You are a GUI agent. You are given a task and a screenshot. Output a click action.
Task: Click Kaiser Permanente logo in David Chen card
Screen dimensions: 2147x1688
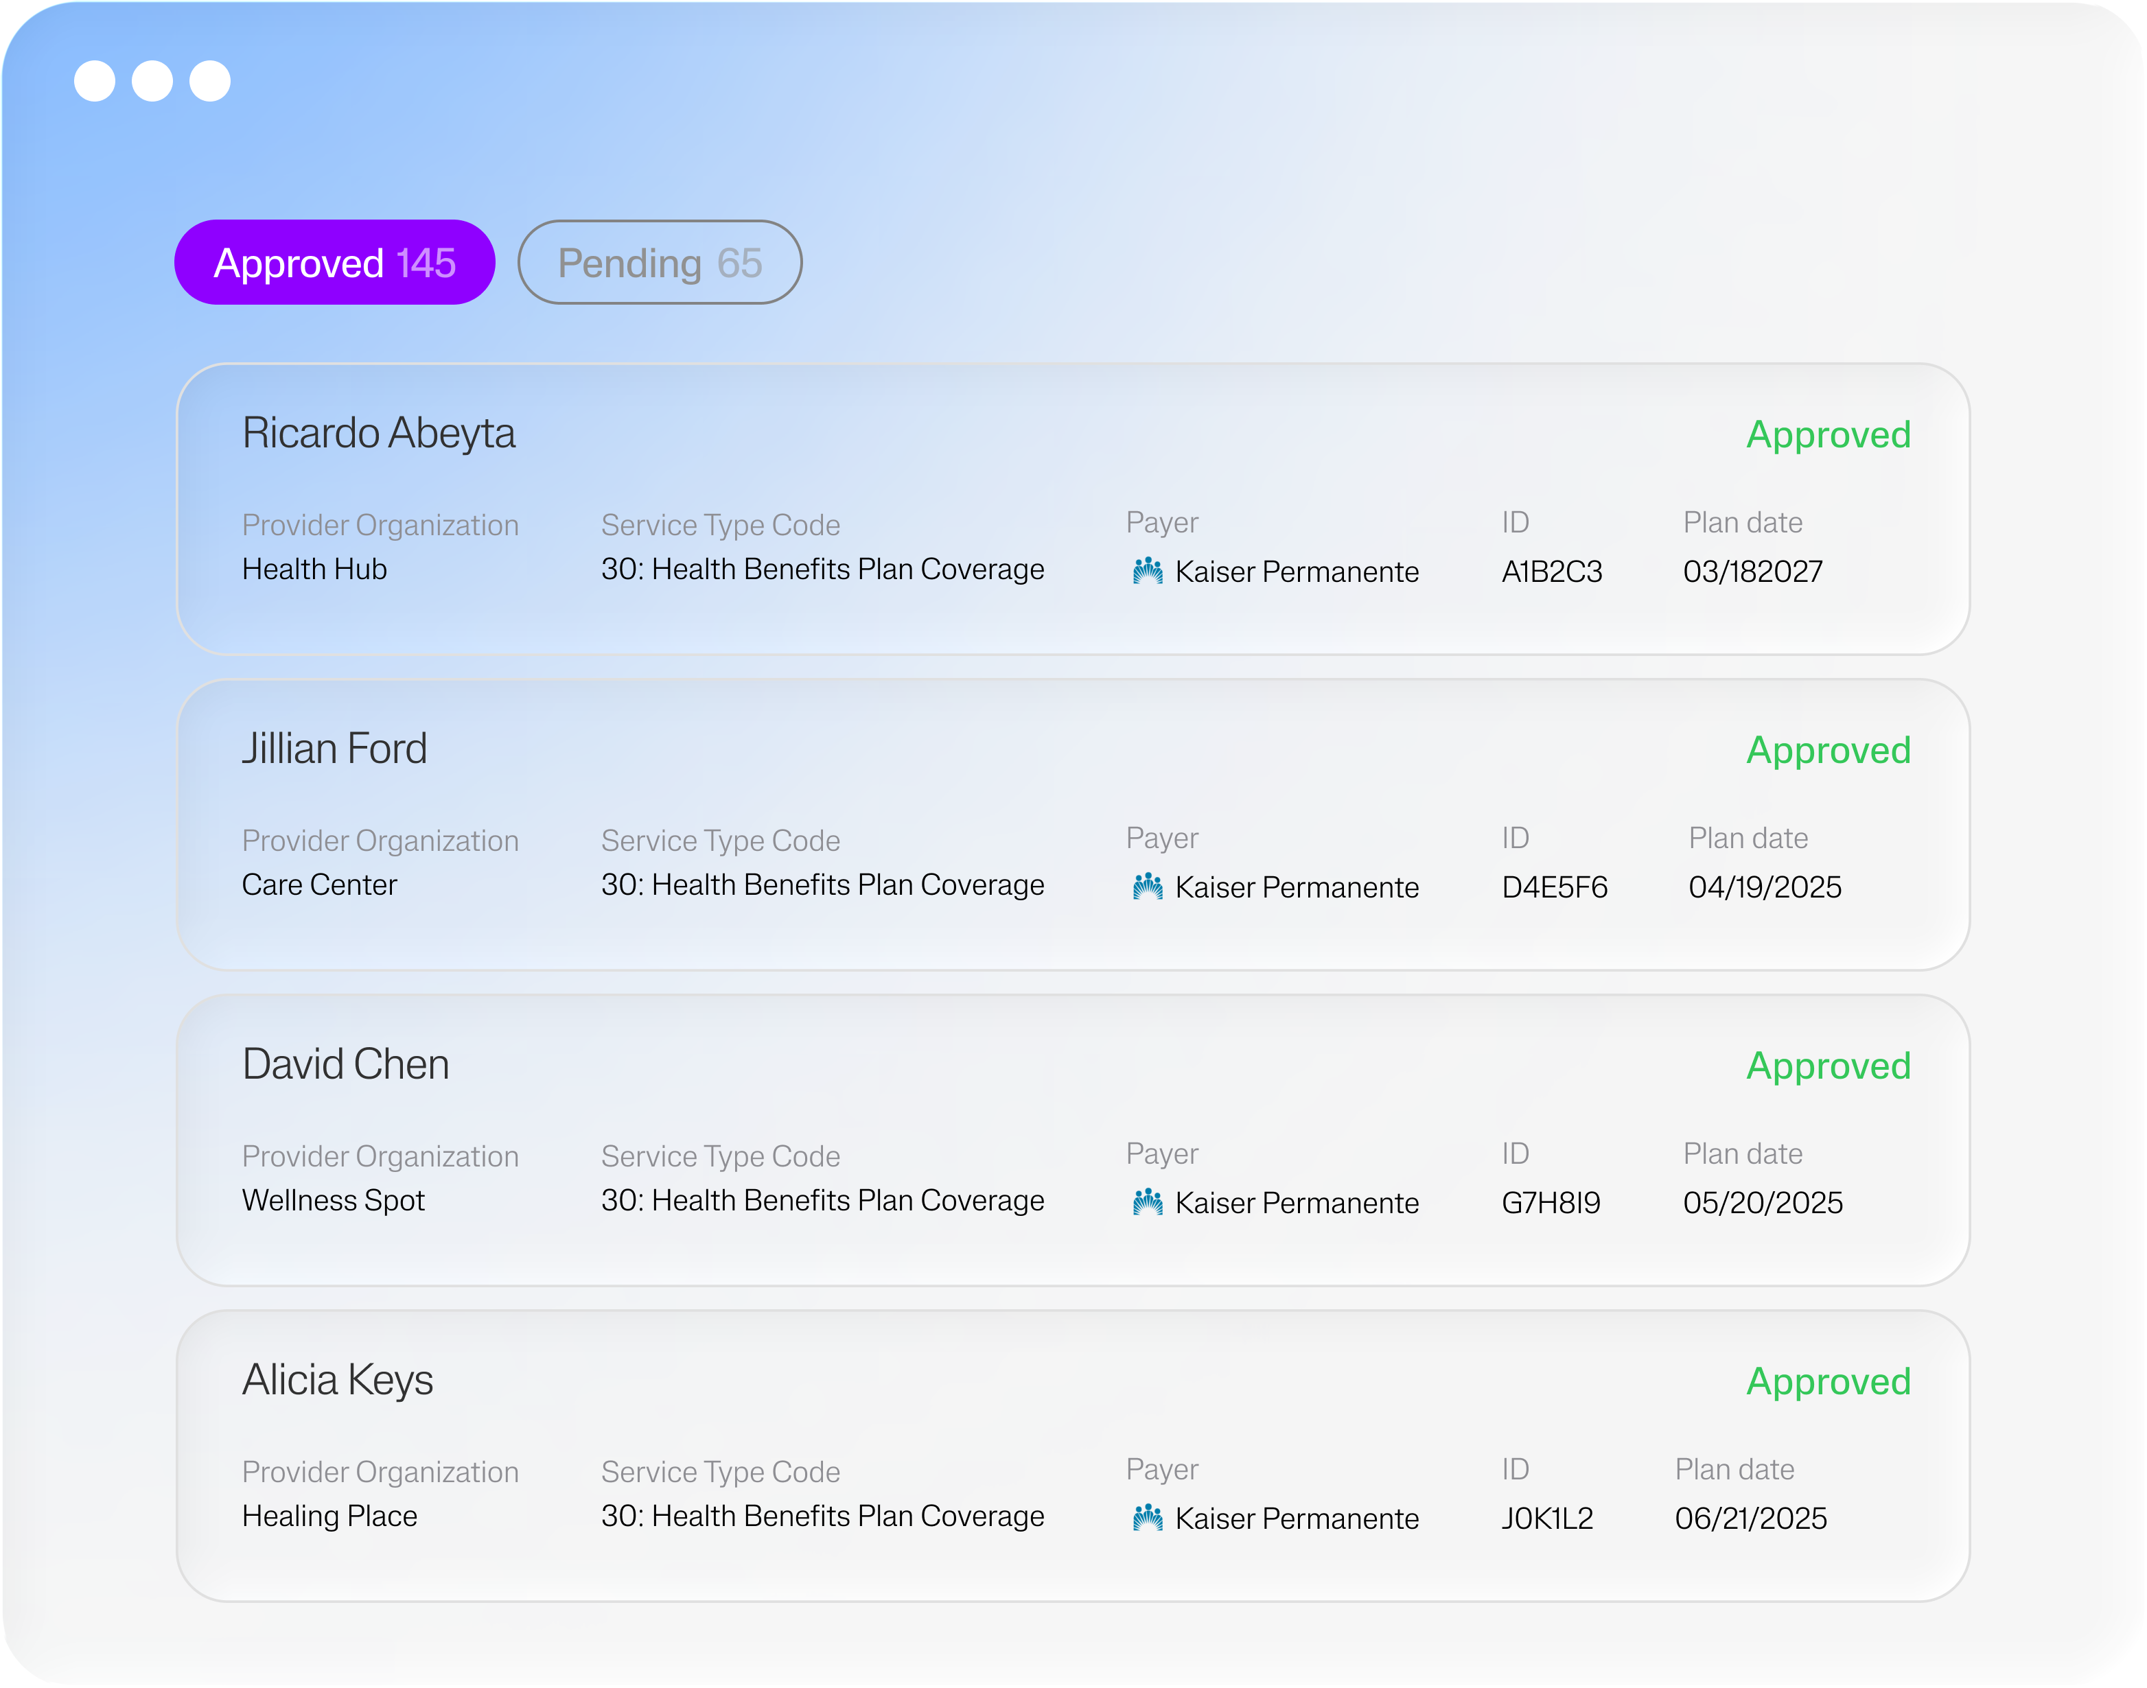(x=1147, y=1203)
